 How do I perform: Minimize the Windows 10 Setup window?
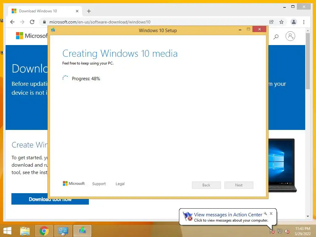(240, 30)
